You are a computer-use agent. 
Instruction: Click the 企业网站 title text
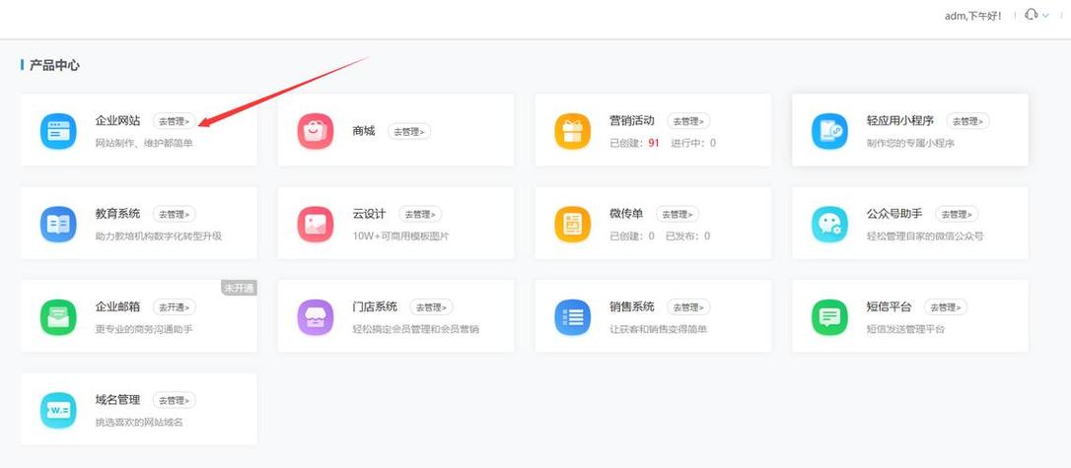[x=117, y=121]
